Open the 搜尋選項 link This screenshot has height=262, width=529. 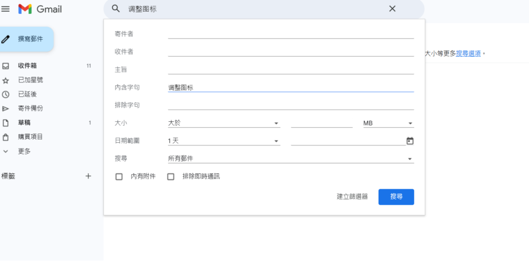tap(468, 53)
